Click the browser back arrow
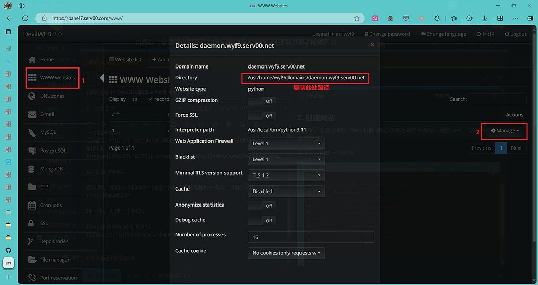This screenshot has width=538, height=285. click(x=9, y=18)
